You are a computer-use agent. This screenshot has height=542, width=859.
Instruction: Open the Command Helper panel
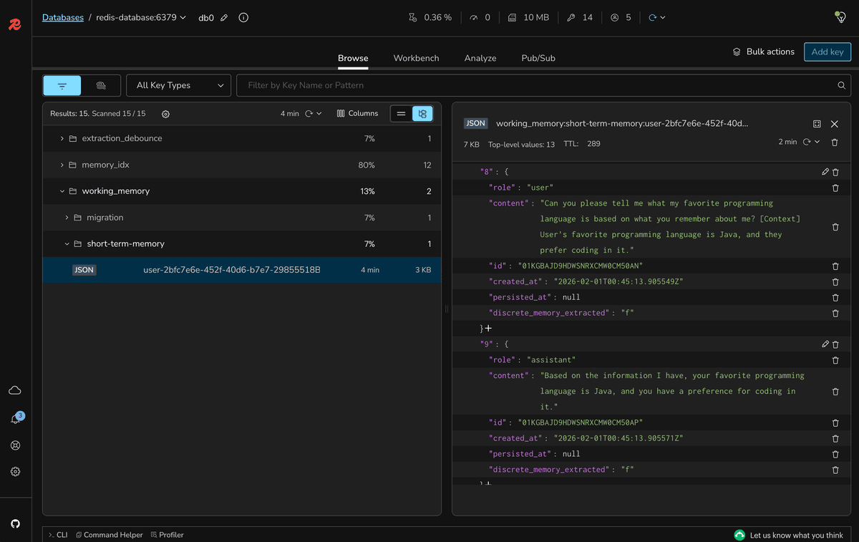pyautogui.click(x=110, y=534)
